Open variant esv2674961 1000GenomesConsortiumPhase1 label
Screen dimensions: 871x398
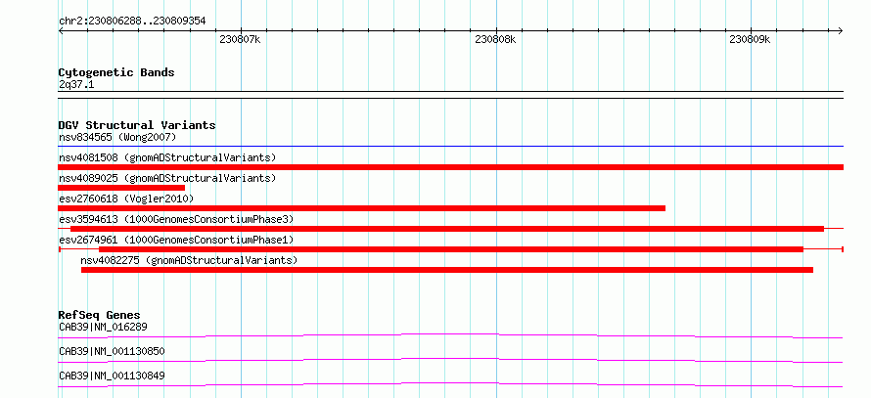pyautogui.click(x=176, y=240)
